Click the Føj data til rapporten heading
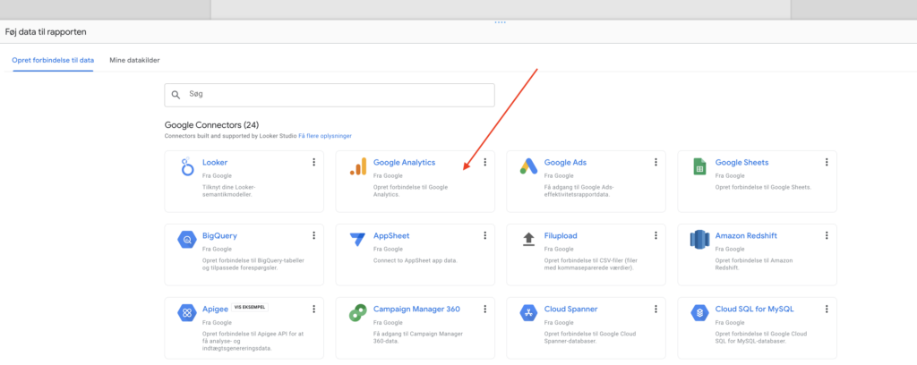The image size is (917, 365). [x=46, y=32]
